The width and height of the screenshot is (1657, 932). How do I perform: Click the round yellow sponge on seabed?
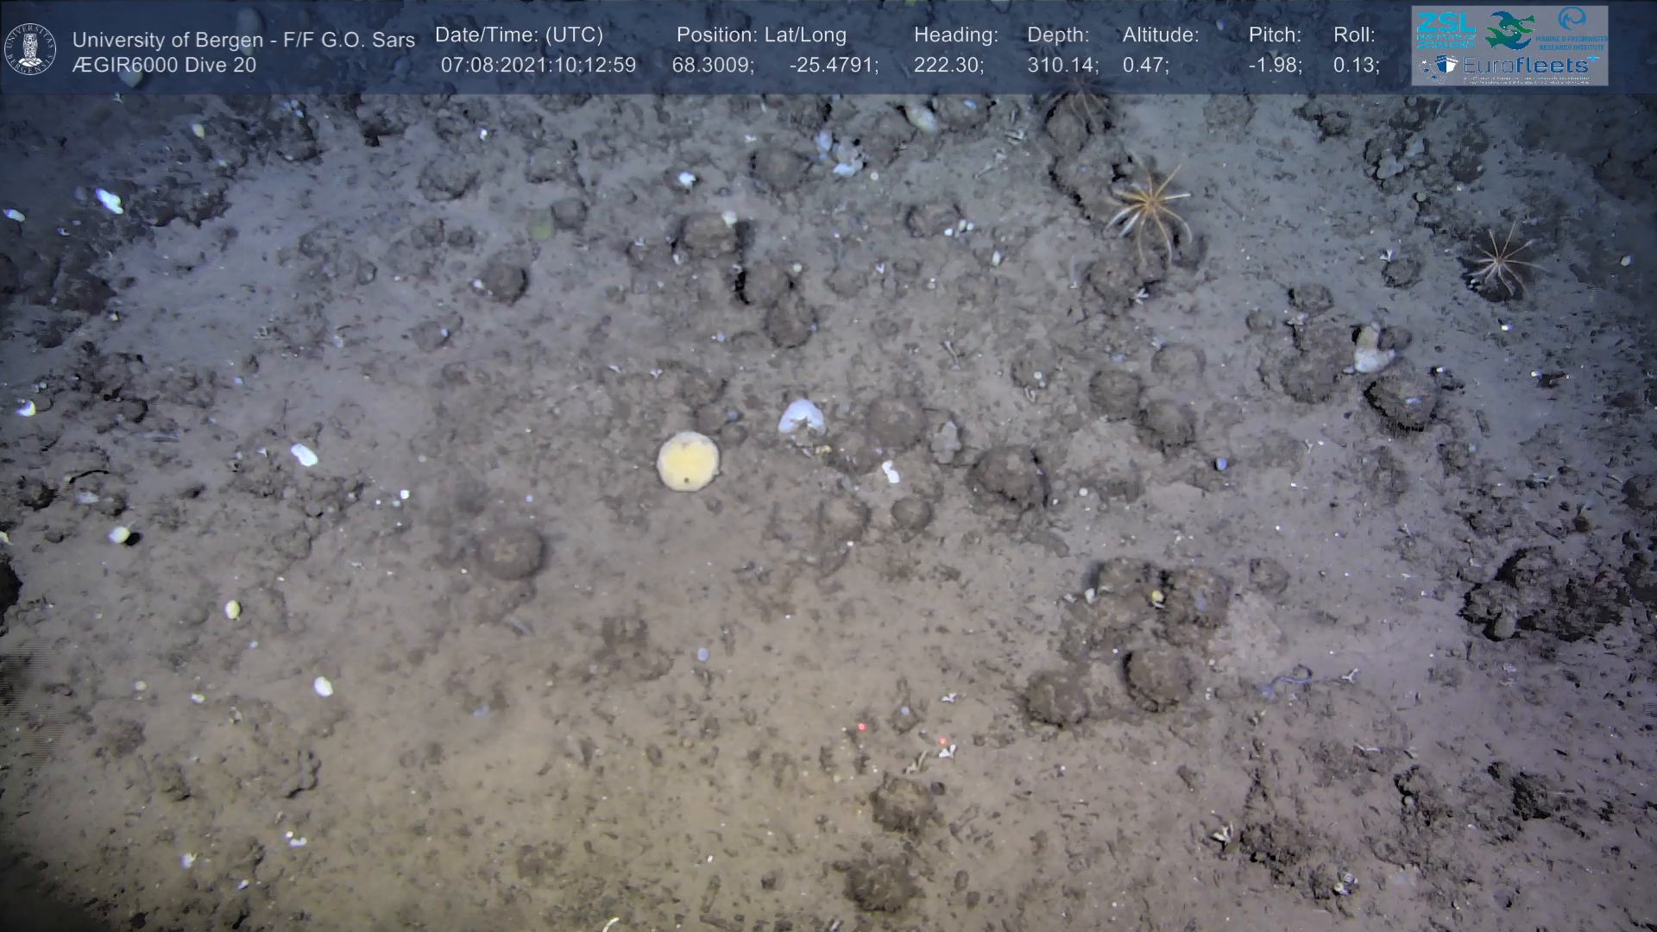click(x=688, y=461)
